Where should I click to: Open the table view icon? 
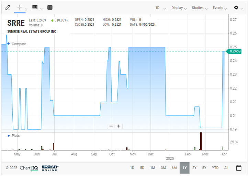click(50, 8)
